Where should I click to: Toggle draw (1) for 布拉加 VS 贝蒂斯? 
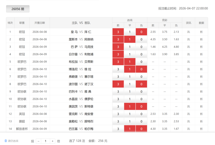pos(130,62)
